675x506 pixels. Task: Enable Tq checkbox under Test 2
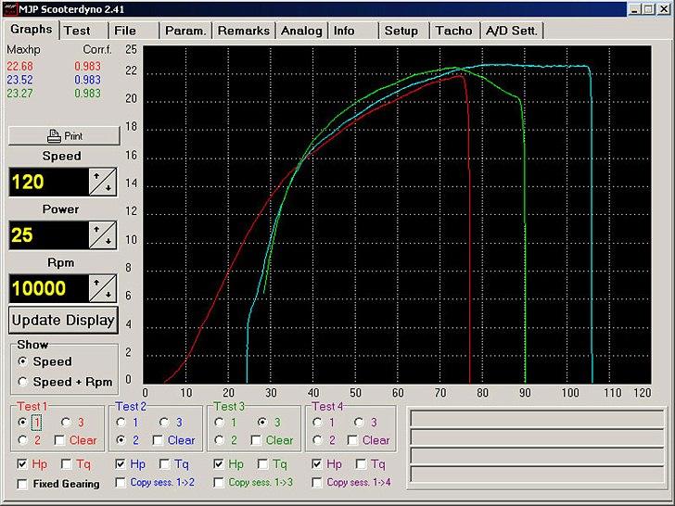(165, 463)
